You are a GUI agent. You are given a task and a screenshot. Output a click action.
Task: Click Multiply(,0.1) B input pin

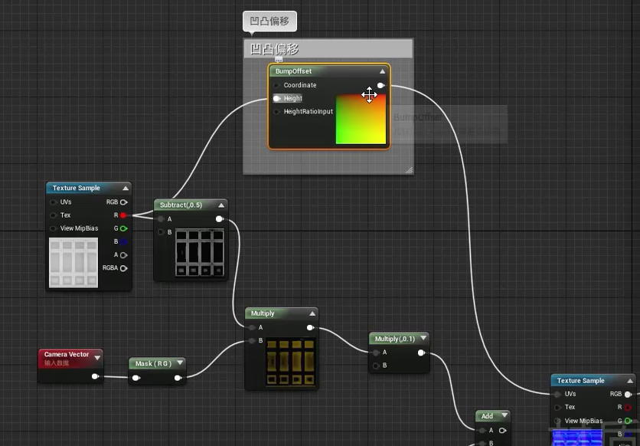pos(376,366)
